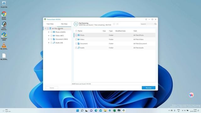The image size is (201, 113).
Task: Open taskbar Search
Action: pos(82,110)
